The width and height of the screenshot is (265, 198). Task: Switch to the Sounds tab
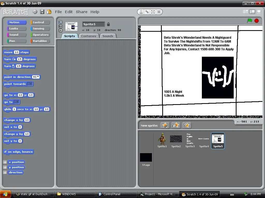pos(108,36)
